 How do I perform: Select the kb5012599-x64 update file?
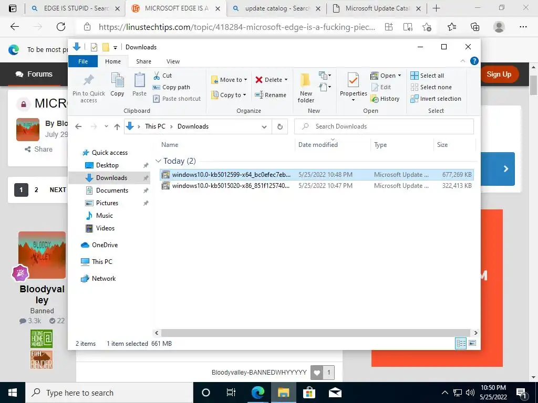[x=317, y=174]
